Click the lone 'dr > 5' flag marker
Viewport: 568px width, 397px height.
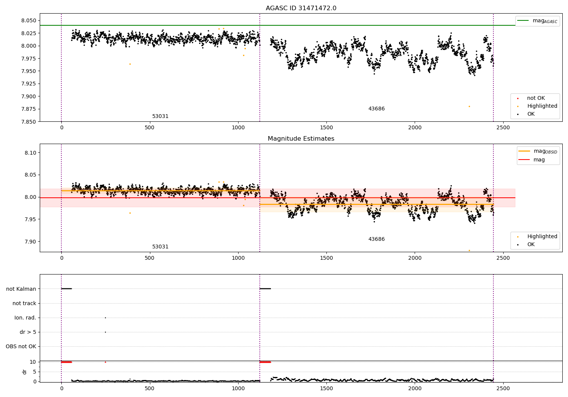pyautogui.click(x=105, y=332)
